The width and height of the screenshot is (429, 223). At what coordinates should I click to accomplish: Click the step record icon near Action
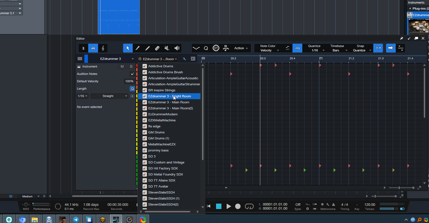[226, 48]
